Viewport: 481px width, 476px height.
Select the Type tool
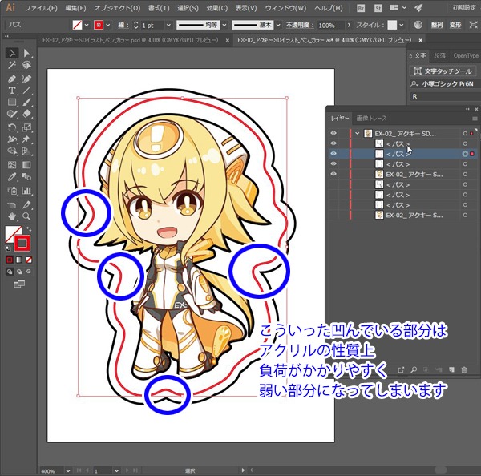pyautogui.click(x=12, y=91)
